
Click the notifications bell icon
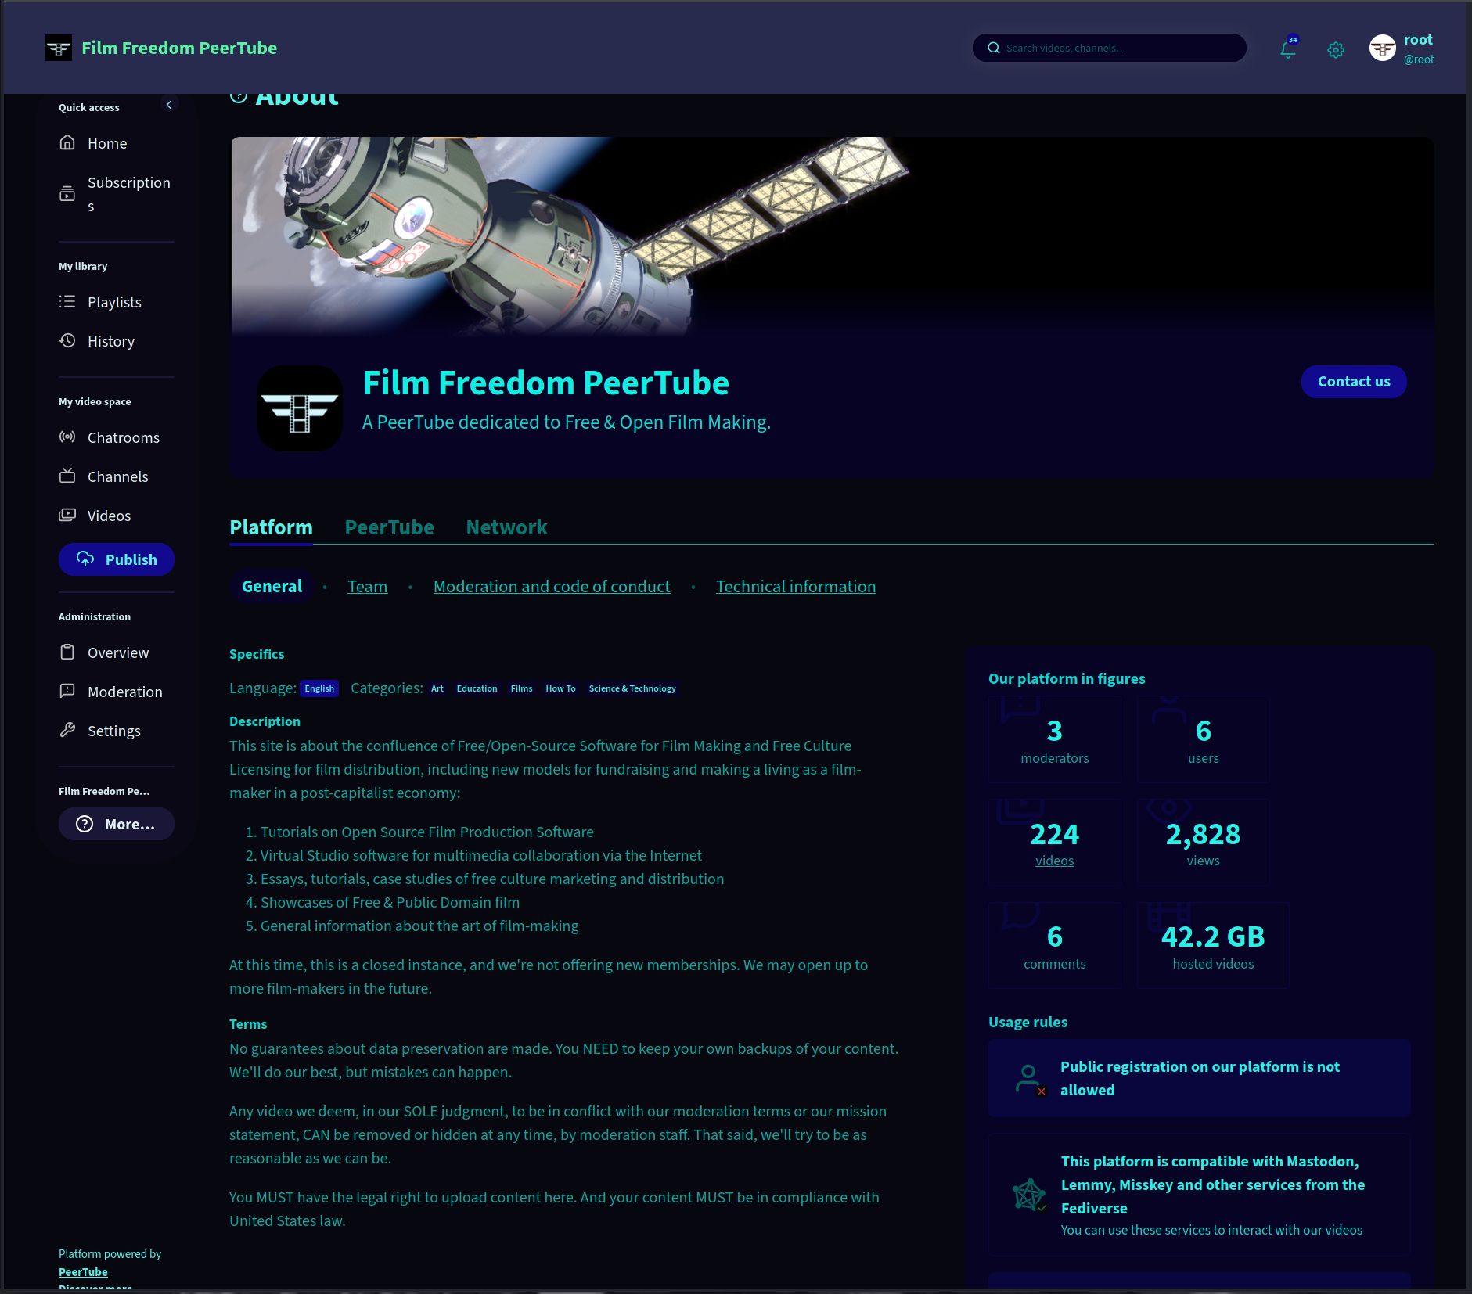pos(1287,49)
